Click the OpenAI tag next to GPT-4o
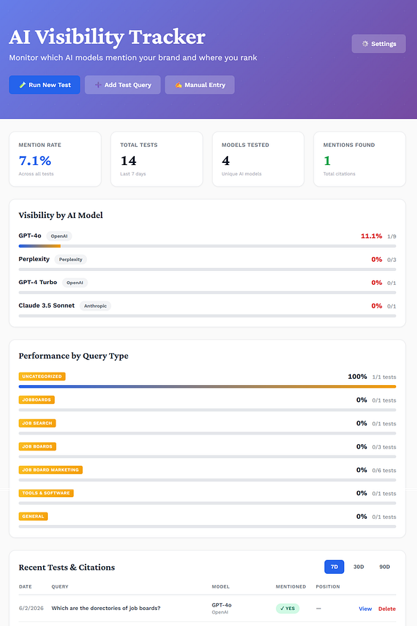Screen dimensions: 417x626 click(59, 236)
